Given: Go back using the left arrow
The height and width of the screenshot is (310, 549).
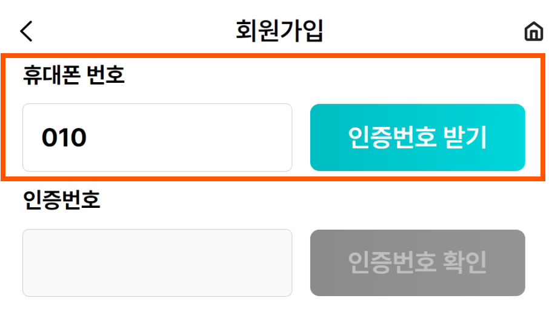Looking at the screenshot, I should point(27,31).
